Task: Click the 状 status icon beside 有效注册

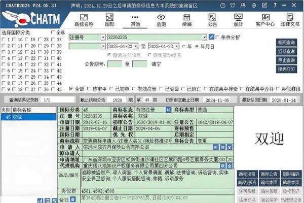Action: tap(169, 110)
